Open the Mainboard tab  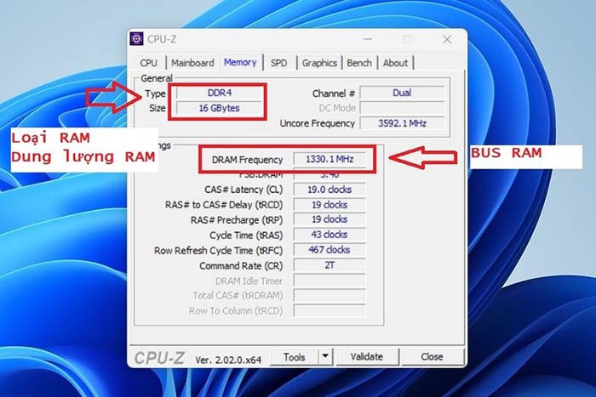(x=192, y=63)
